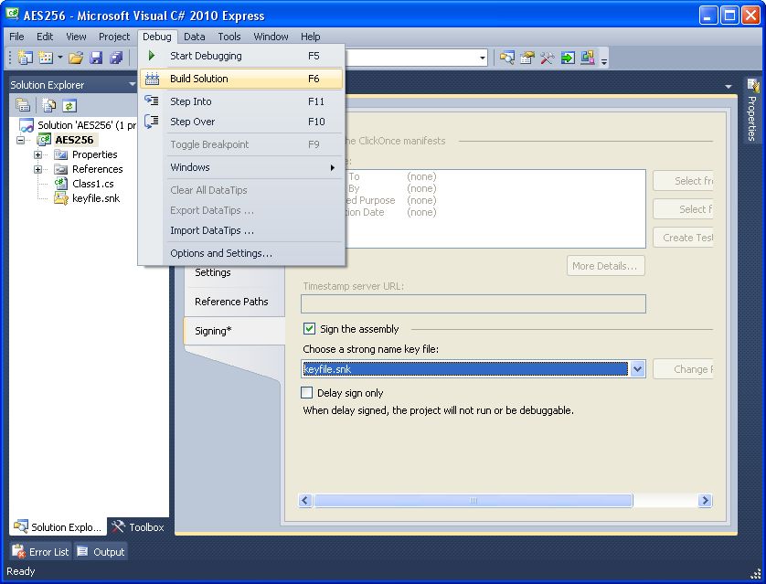Click the Step Over menu icon
The height and width of the screenshot is (584, 766).
[x=152, y=122]
